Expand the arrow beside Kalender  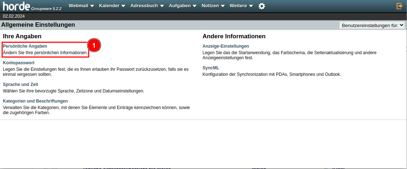pyautogui.click(x=123, y=6)
